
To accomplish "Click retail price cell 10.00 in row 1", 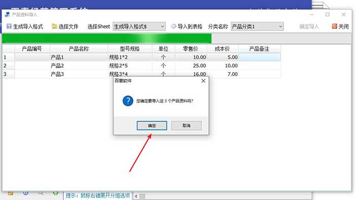I will [191, 57].
